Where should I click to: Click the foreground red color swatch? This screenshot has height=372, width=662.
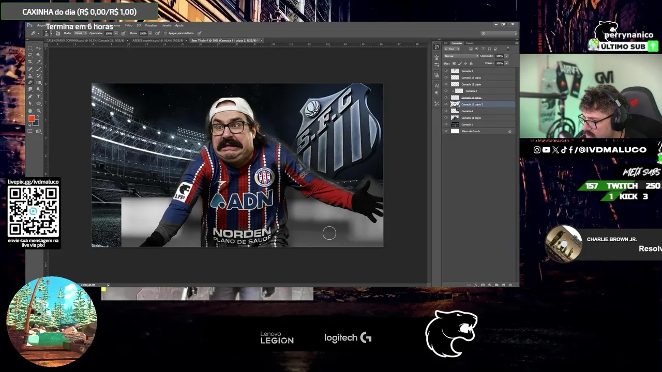(x=31, y=118)
